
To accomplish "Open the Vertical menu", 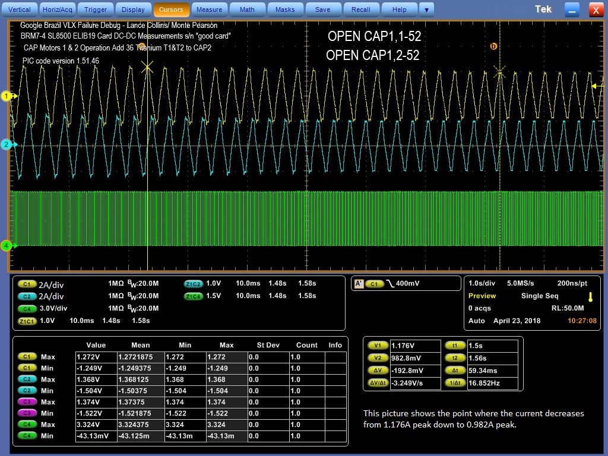I will pyautogui.click(x=20, y=9).
